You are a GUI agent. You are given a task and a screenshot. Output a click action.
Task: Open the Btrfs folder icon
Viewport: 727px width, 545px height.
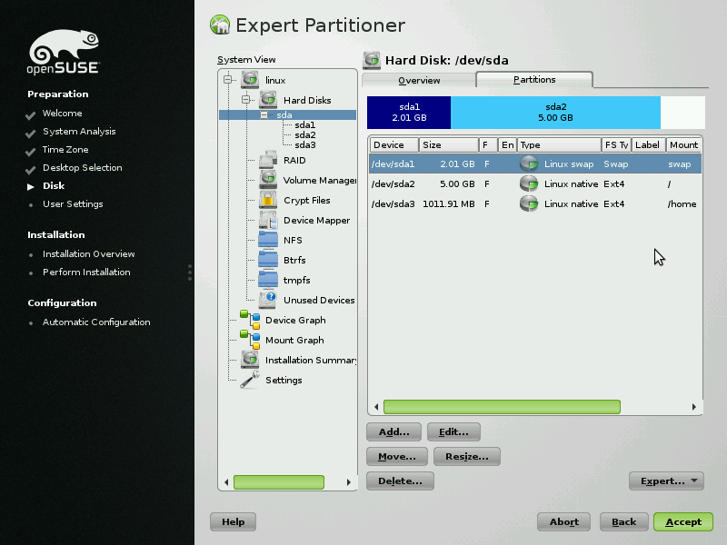click(x=268, y=261)
